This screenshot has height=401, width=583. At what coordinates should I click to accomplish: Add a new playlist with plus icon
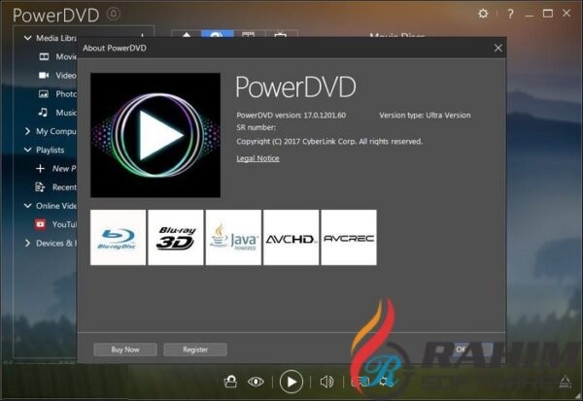point(40,168)
